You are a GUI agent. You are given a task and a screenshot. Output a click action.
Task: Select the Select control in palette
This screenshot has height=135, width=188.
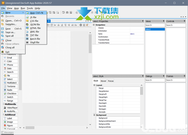coord(10,79)
